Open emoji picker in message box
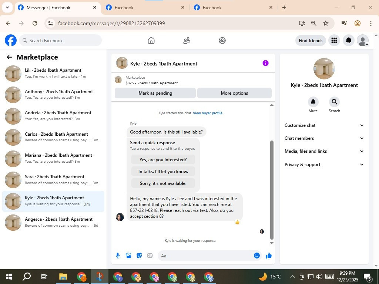 click(x=257, y=256)
